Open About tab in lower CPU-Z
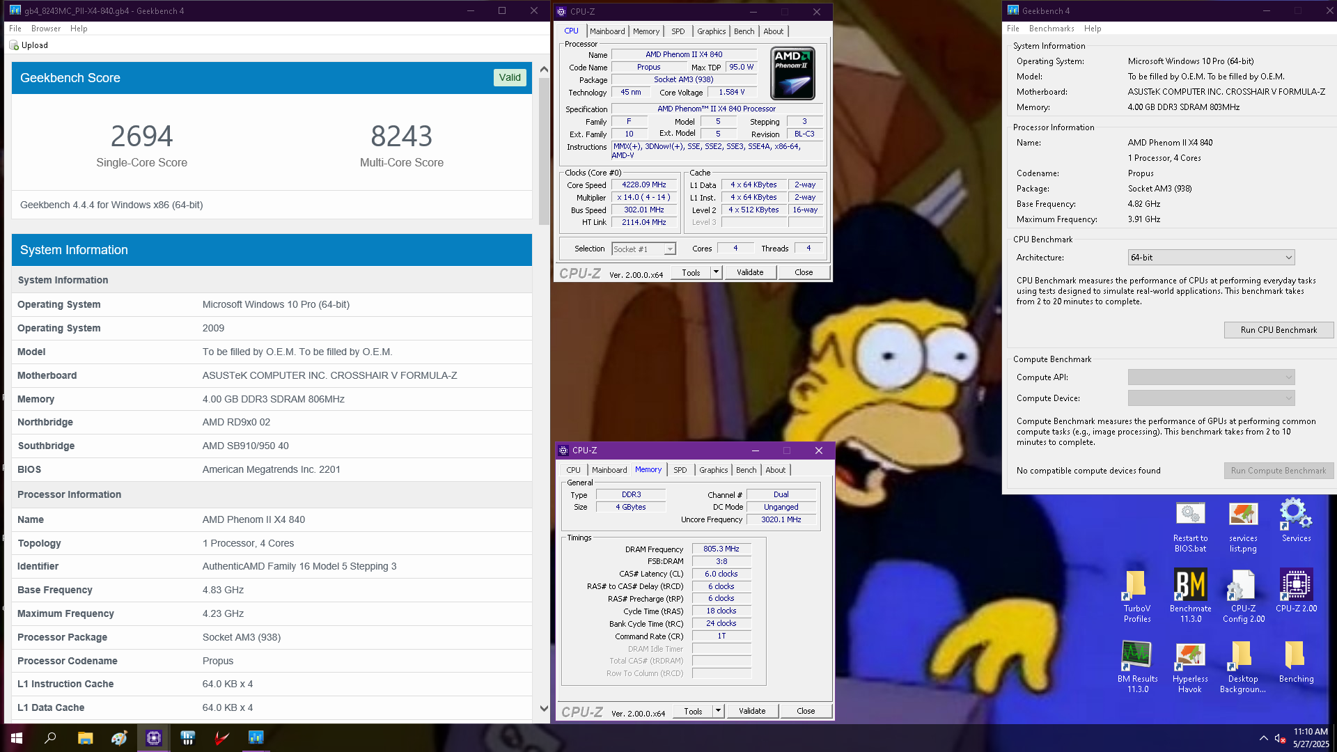Image resolution: width=1337 pixels, height=752 pixels. click(775, 470)
